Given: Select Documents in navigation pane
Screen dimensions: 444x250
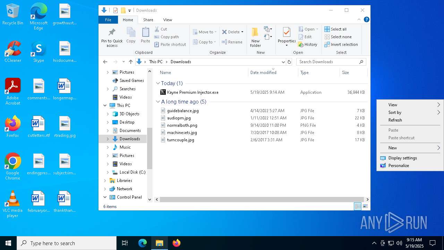Looking at the screenshot, I should tap(130, 131).
